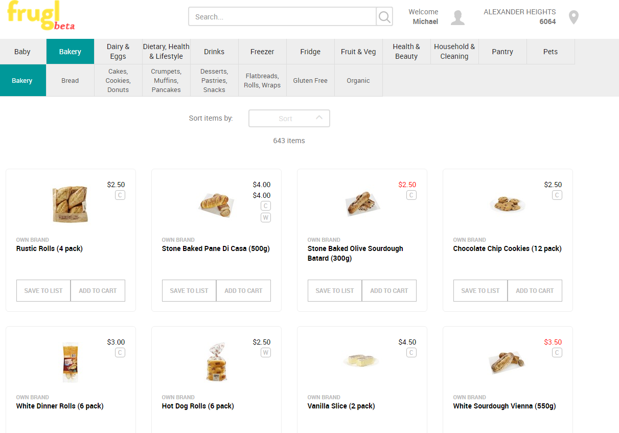Viewport: 619px width, 433px height.
Task: Click the Alexander Heights 6064 location text
Action: pos(520,17)
